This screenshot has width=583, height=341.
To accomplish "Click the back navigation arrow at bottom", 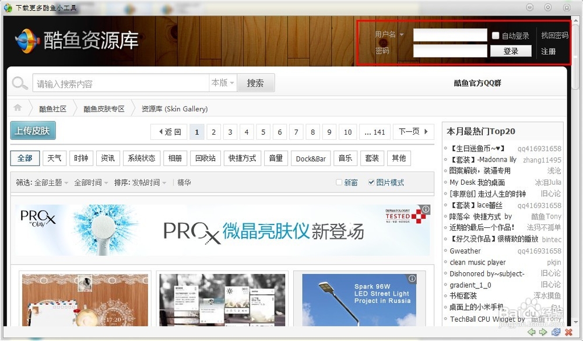I will point(531,332).
